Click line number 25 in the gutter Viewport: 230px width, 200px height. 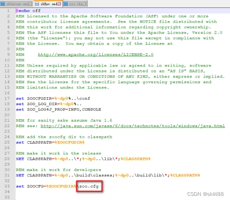[x=7, y=142]
